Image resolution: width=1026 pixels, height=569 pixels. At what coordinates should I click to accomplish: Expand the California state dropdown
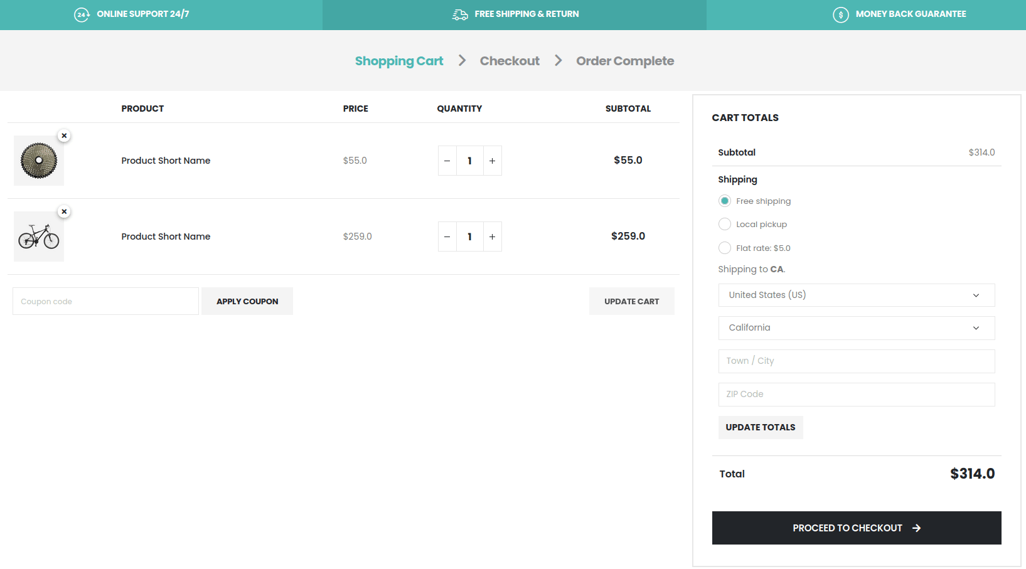pos(856,328)
